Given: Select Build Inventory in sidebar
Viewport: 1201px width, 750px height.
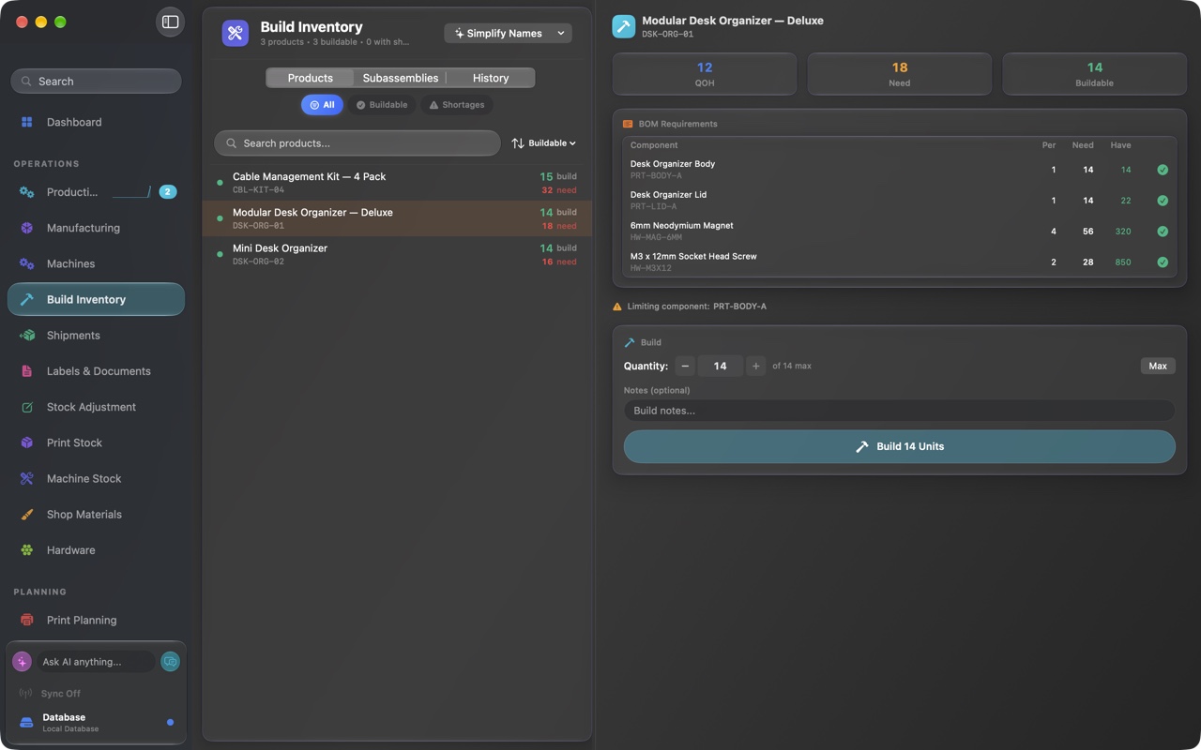Looking at the screenshot, I should 96,299.
